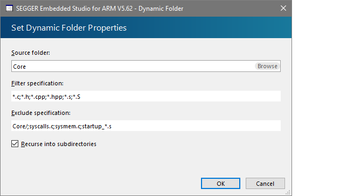This screenshot has width=347, height=196.
Task: Close the Dynamic Folder dialog window
Action: pyautogui.click(x=283, y=9)
